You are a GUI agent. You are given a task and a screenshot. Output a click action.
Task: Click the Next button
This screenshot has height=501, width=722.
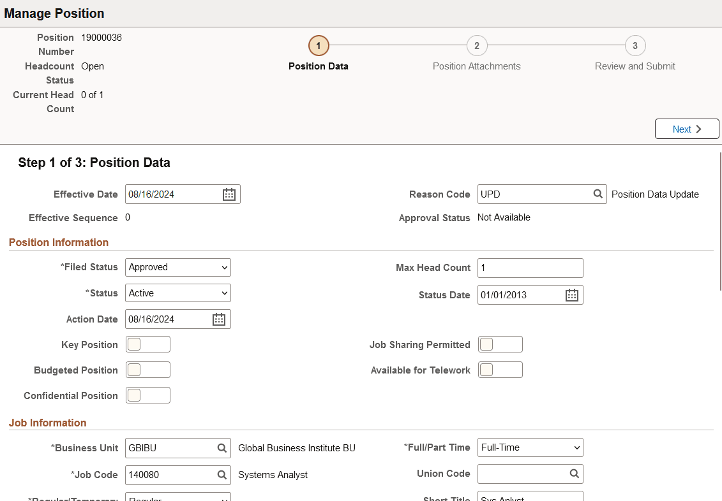[x=687, y=129]
